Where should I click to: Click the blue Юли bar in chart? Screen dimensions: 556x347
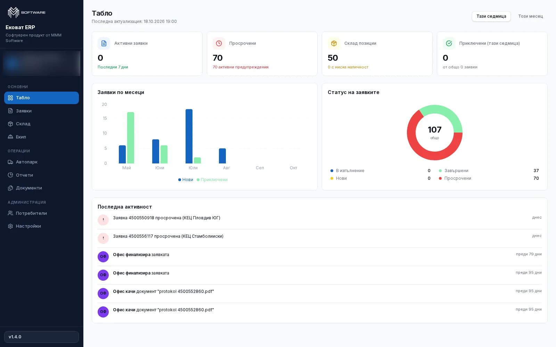click(x=189, y=136)
